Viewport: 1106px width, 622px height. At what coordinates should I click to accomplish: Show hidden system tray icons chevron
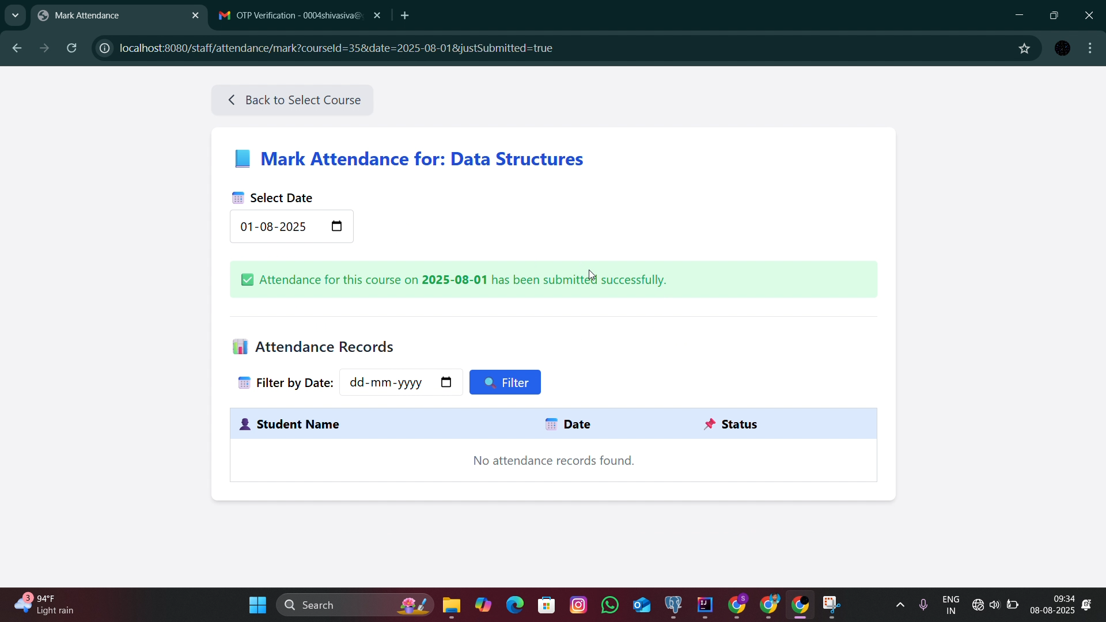tap(900, 605)
